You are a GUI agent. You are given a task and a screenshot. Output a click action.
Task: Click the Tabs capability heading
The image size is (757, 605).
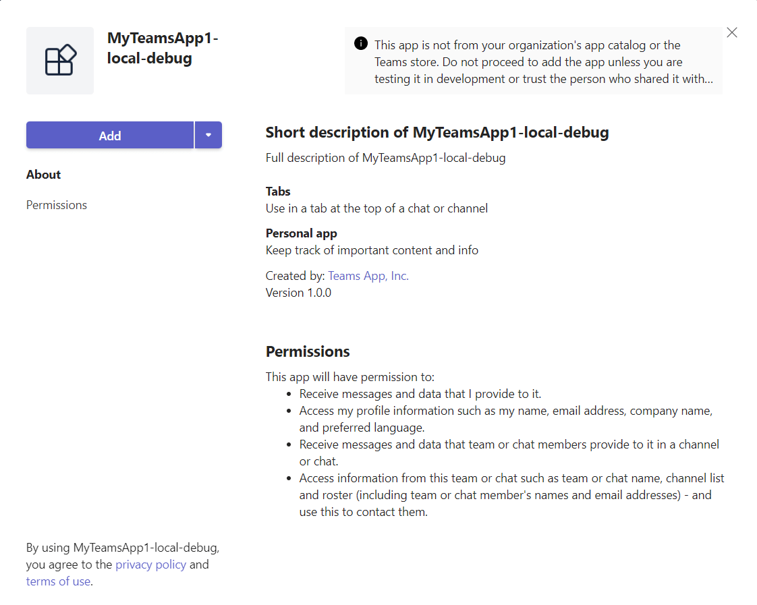coord(278,192)
